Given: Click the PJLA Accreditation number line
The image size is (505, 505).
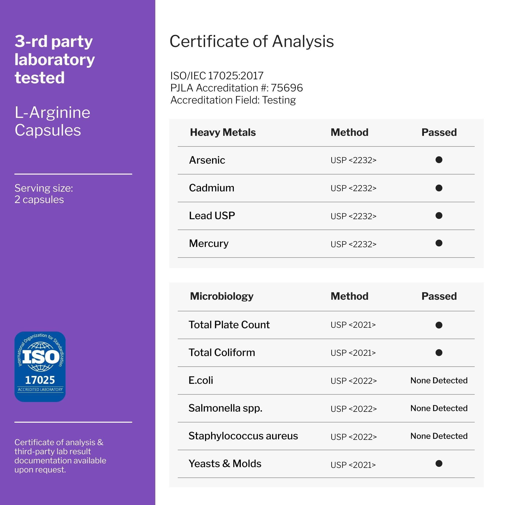Looking at the screenshot, I should click(236, 88).
